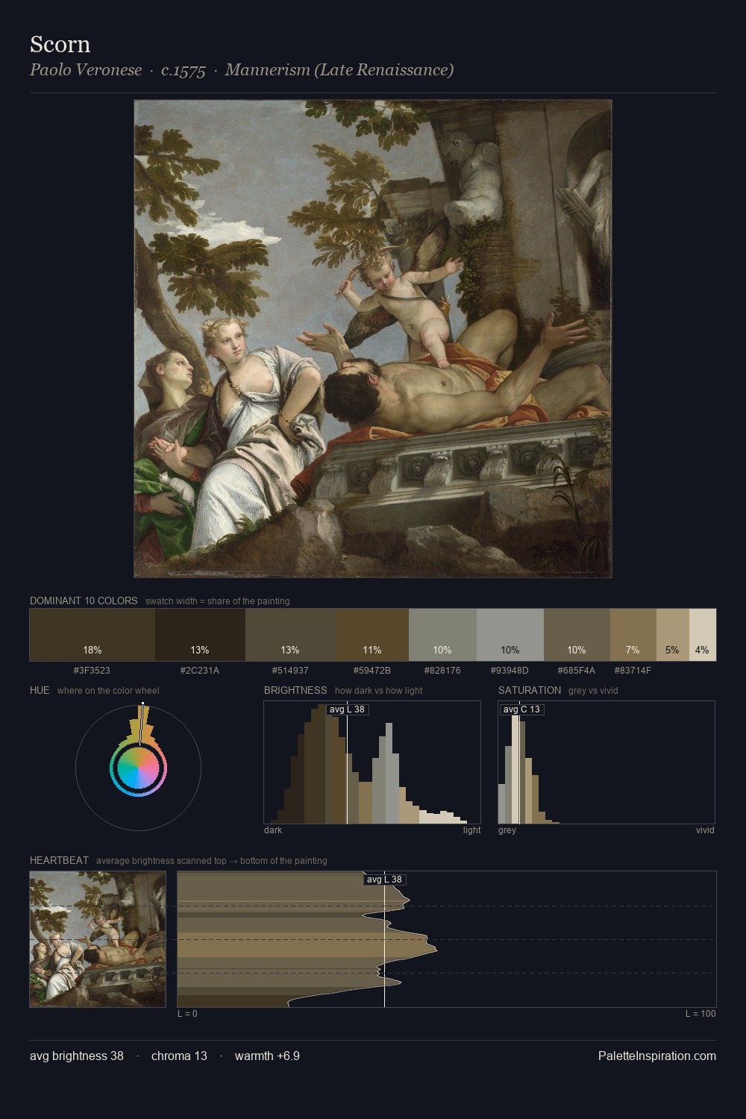Click the hex code #685F4A
746x1119 pixels.
[577, 671]
